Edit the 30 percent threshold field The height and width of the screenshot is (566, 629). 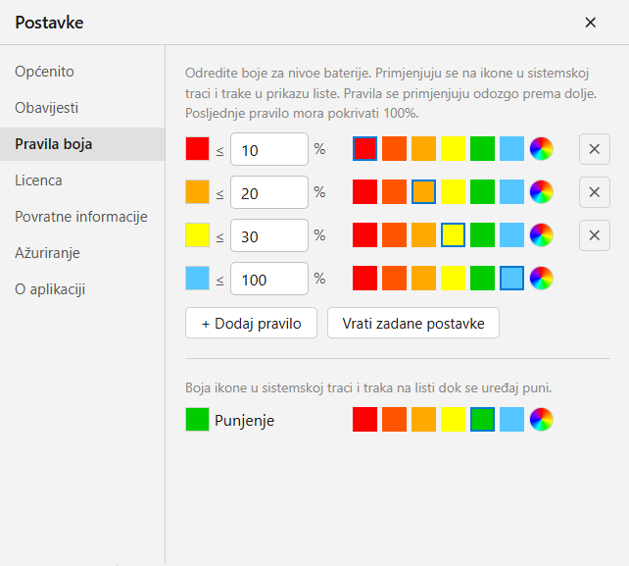(269, 235)
